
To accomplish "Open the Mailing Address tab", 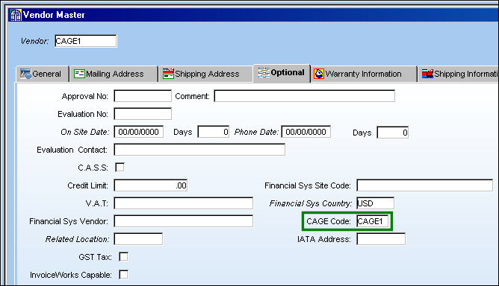I will (114, 74).
